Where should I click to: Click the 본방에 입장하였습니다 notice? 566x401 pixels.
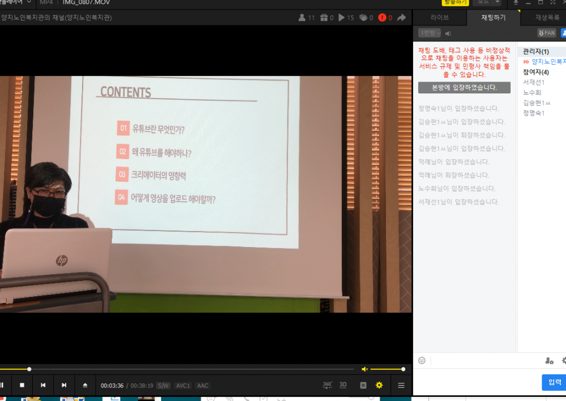coord(464,87)
